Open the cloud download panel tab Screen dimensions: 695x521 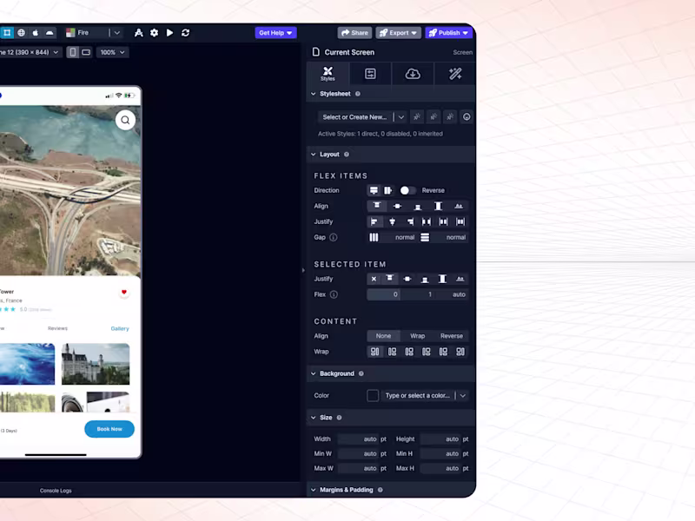click(412, 74)
